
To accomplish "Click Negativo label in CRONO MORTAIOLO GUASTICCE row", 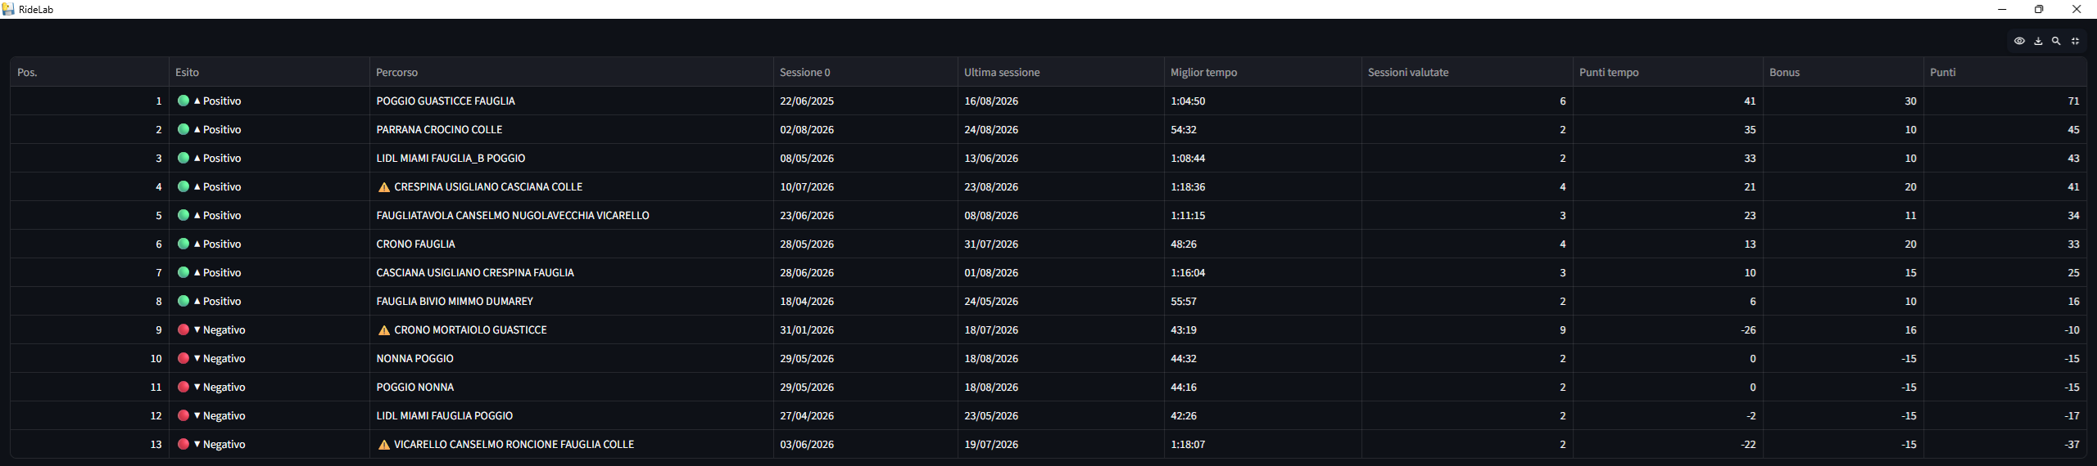I will point(224,329).
